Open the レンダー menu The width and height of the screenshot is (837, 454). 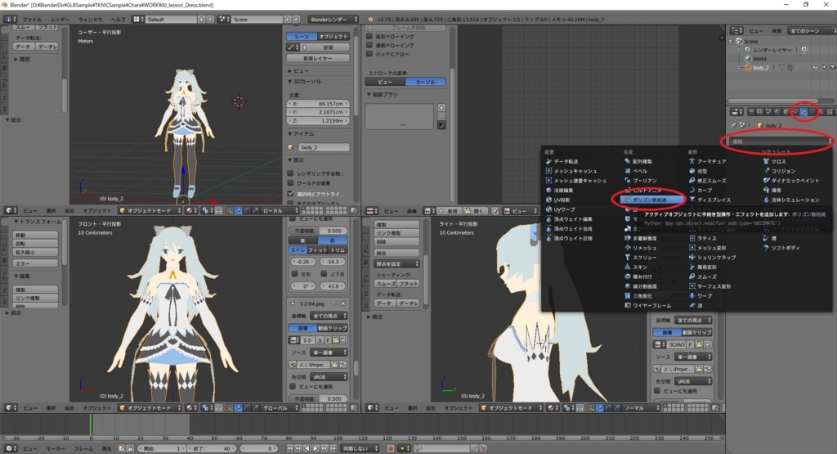click(x=60, y=20)
